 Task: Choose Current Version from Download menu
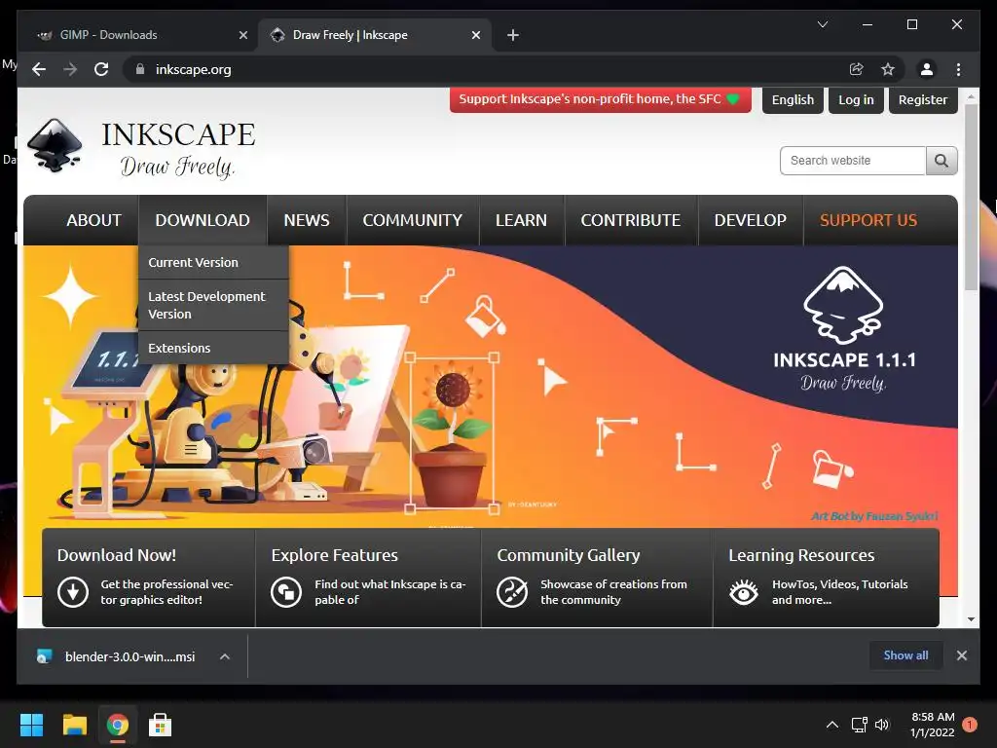tap(213, 262)
